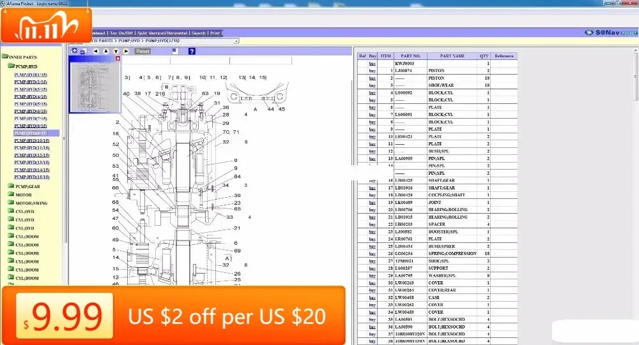Click the PART NAME column header

(x=452, y=56)
